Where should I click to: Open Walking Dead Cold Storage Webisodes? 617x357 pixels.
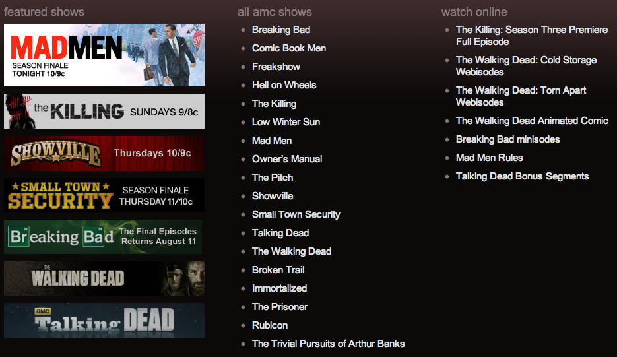526,66
